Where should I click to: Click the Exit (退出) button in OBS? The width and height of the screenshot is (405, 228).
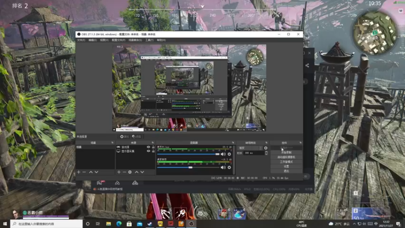286,171
